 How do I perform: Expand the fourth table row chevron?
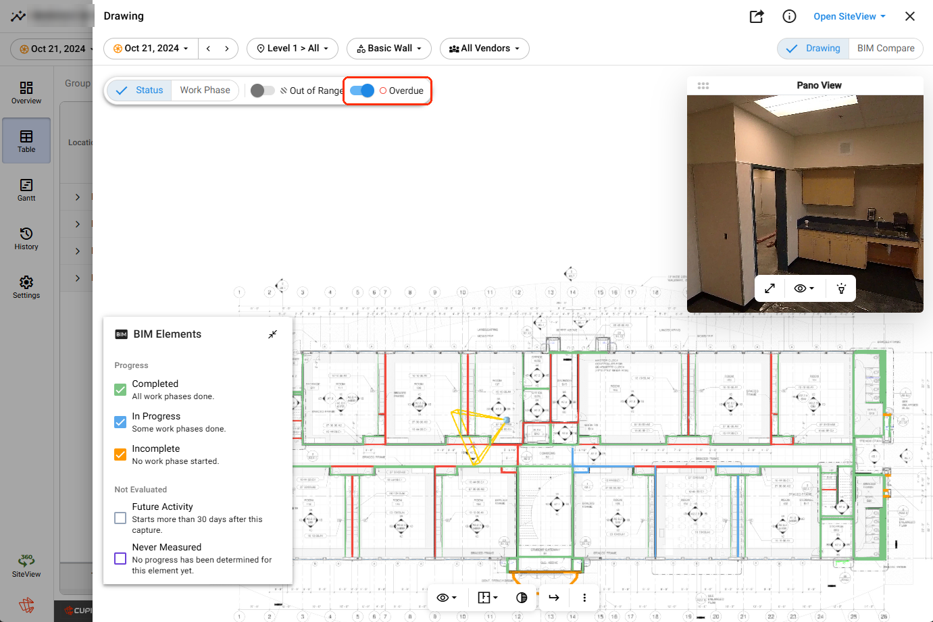[78, 278]
